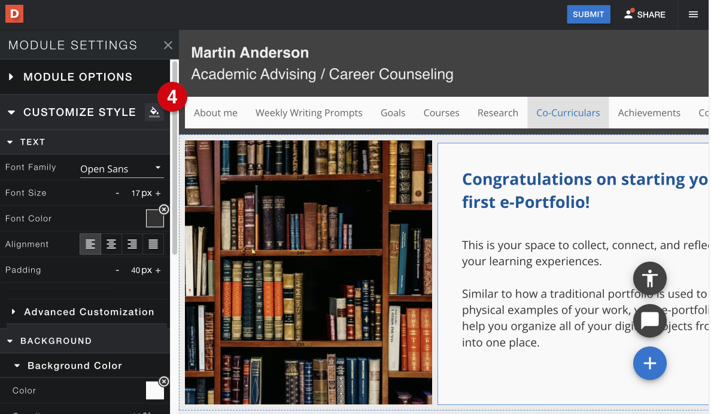Increase the Padding value

(158, 270)
